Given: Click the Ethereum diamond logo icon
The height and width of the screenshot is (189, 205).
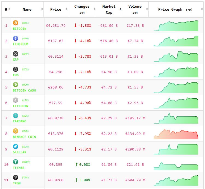Looking at the screenshot, I should pyautogui.click(x=16, y=38).
